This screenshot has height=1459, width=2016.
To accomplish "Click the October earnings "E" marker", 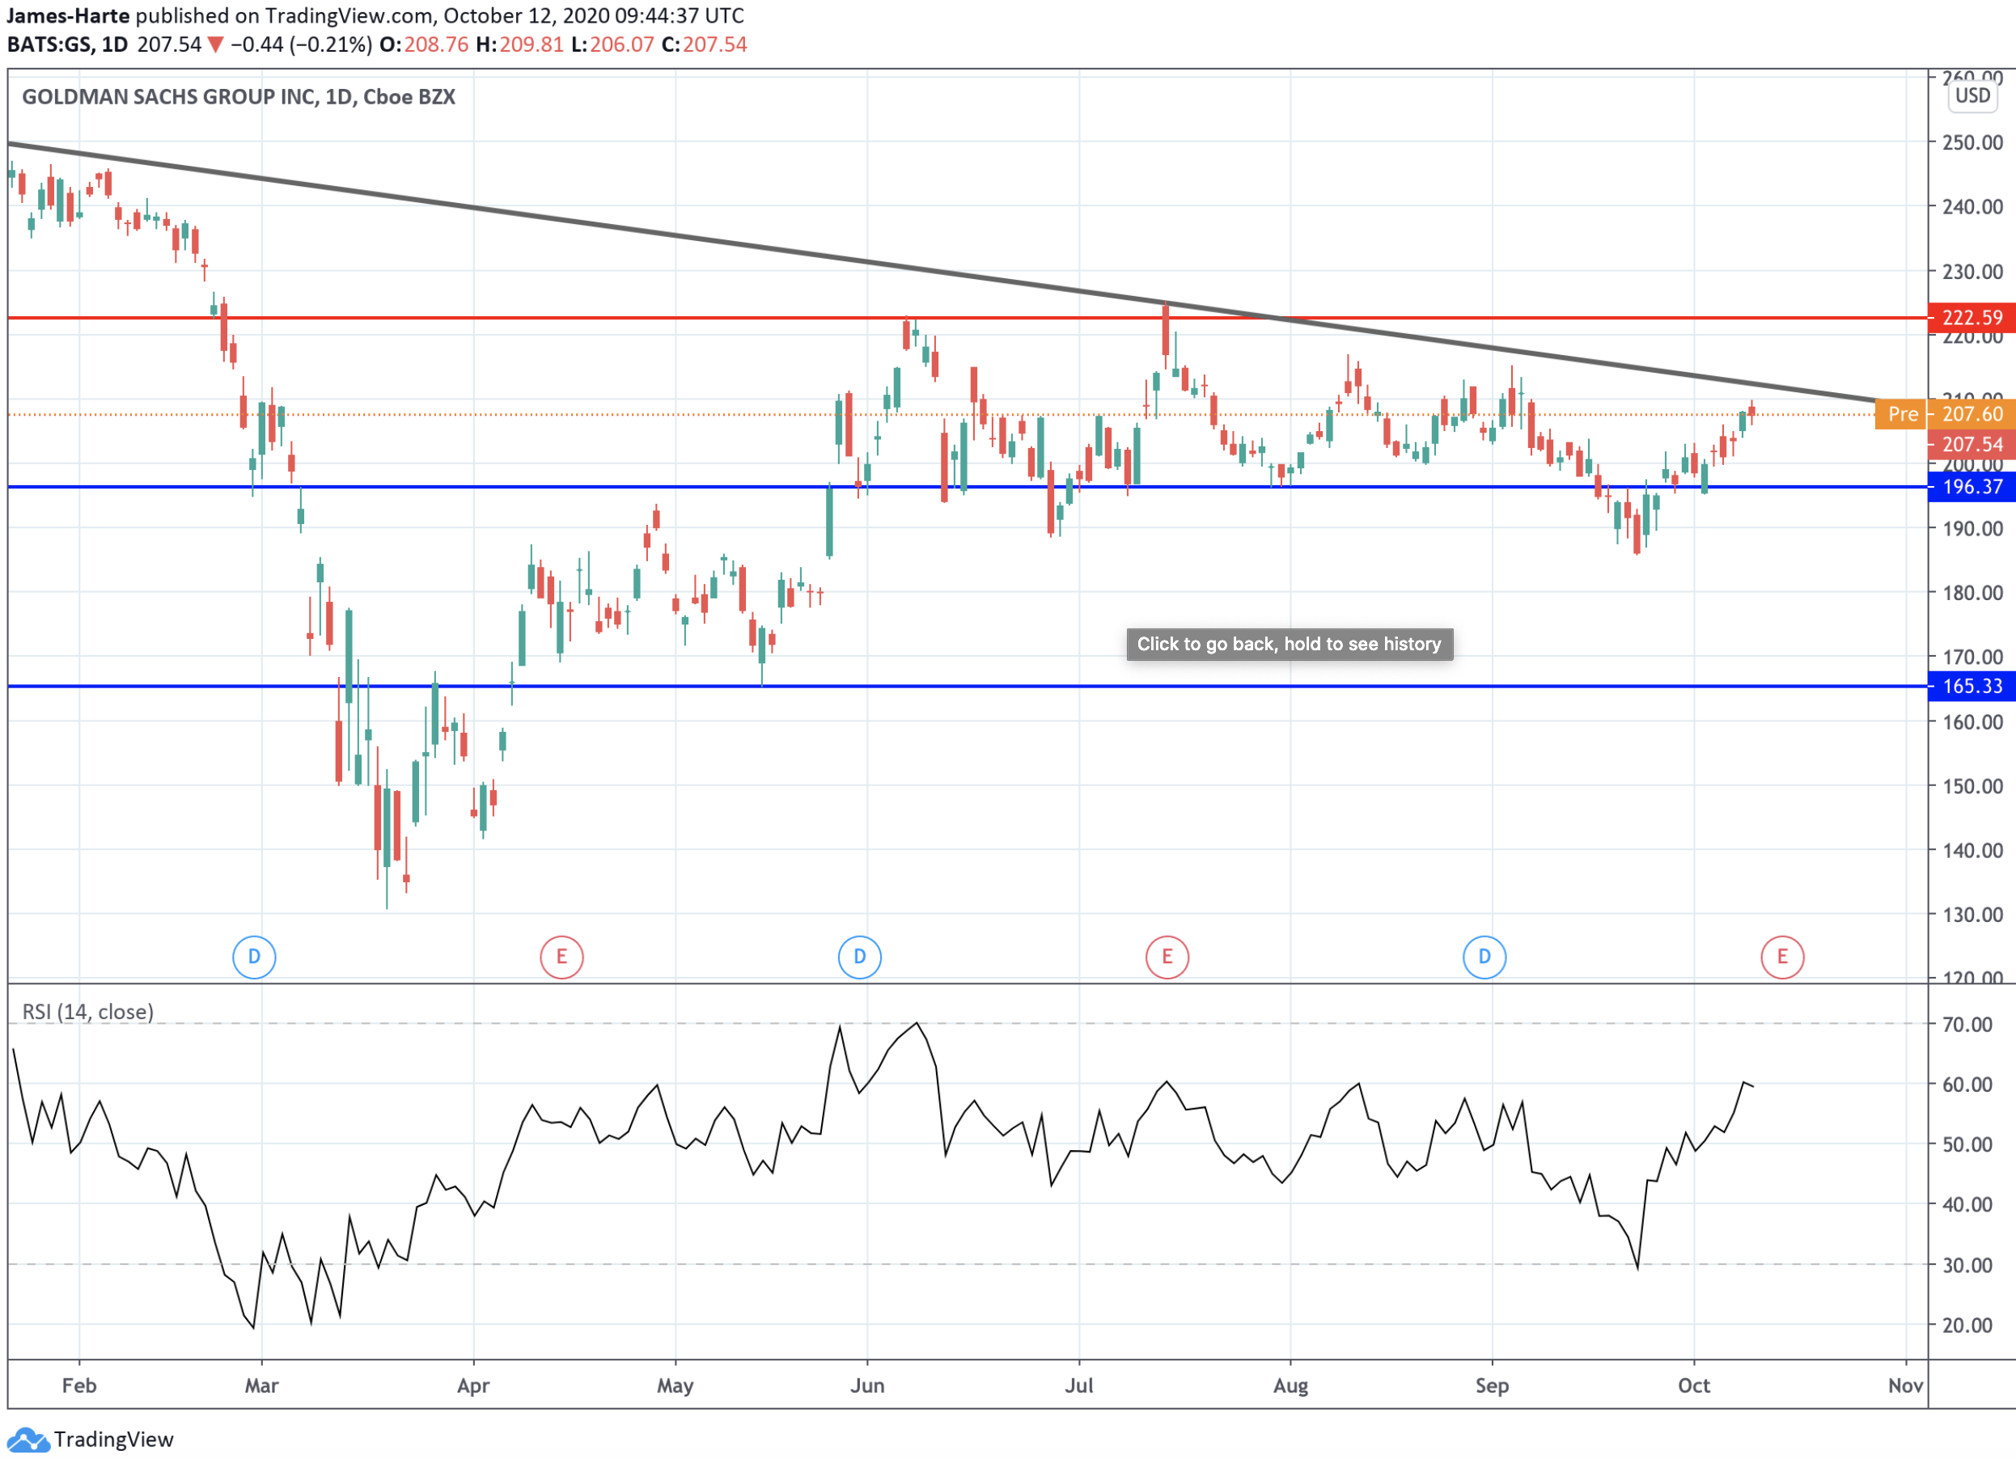I will (x=1784, y=957).
